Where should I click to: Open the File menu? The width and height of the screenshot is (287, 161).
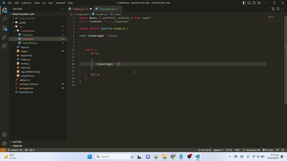[x=10, y=3]
